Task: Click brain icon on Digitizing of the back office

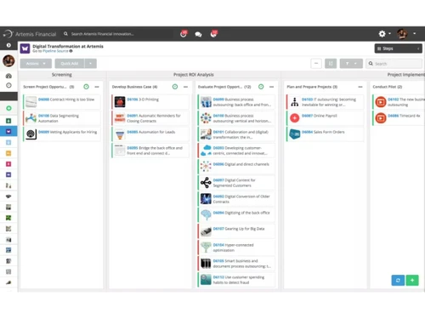Action: [x=206, y=215]
